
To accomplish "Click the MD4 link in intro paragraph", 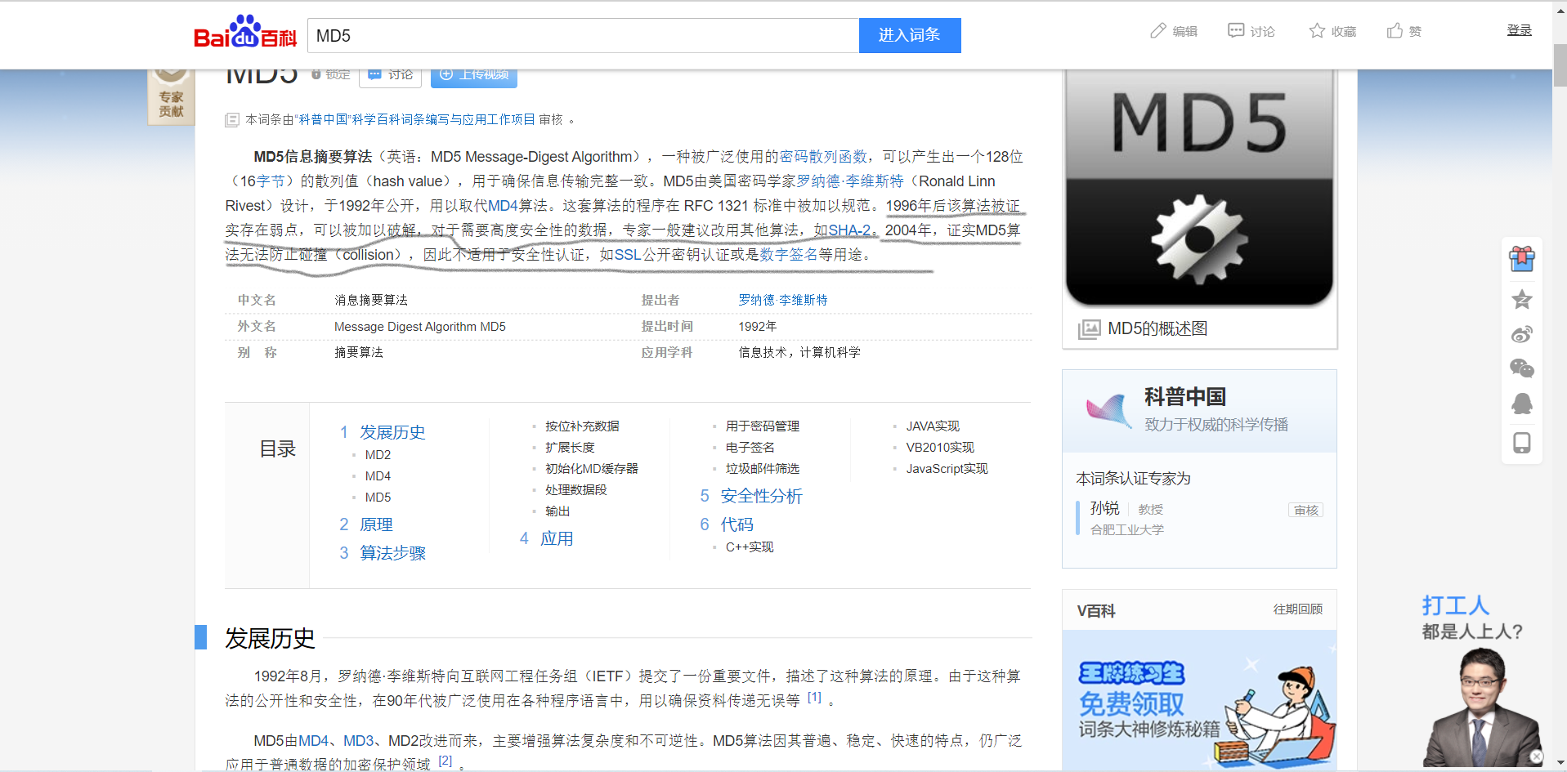I will coord(503,206).
